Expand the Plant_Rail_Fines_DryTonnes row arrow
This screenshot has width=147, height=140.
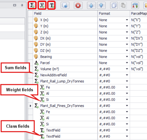30,106
